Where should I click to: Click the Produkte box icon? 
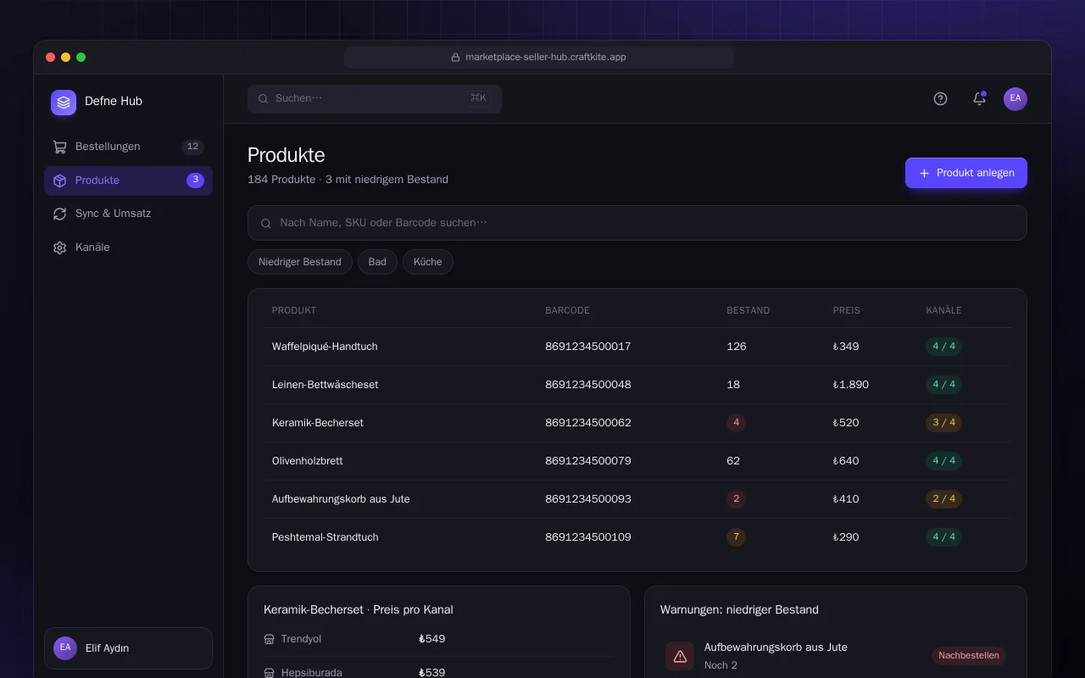pyautogui.click(x=59, y=181)
